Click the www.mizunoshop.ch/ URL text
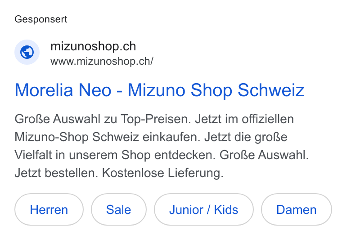 [102, 61]
